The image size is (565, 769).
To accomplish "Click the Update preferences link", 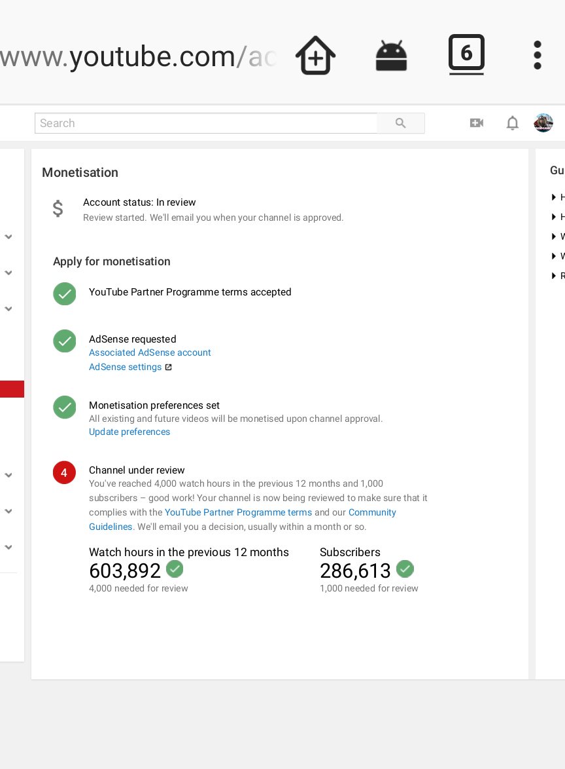I will 129,432.
